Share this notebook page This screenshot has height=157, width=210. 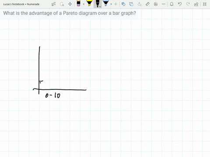[x=196, y=4]
